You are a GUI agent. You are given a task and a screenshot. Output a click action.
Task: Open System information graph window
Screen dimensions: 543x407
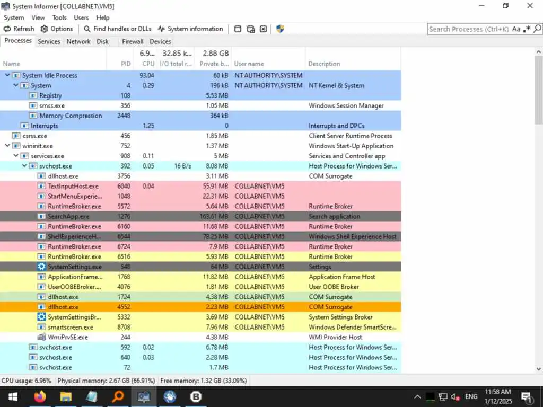190,29
